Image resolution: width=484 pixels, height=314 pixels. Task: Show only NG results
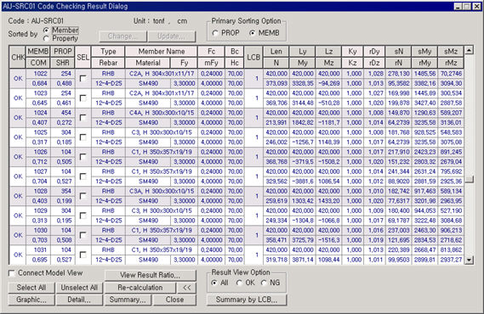coord(264,283)
